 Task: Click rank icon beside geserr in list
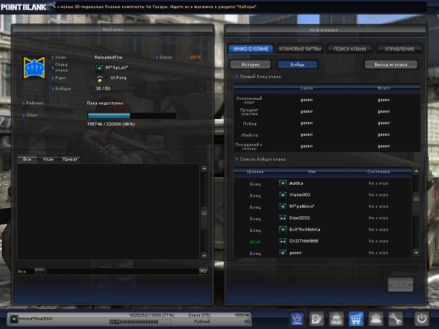283,253
